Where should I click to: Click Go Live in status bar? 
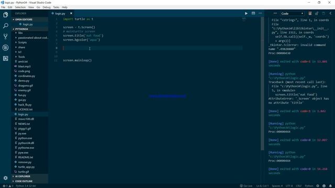coord(246,186)
